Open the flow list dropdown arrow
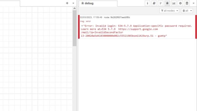Image resolution: width=197 pixels, height=111 pixels. coord(73,3)
